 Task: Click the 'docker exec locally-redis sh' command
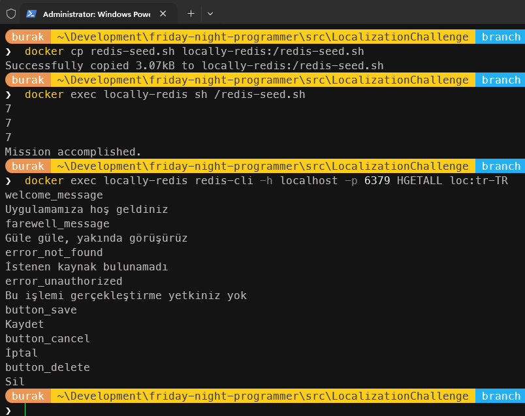click(x=165, y=95)
